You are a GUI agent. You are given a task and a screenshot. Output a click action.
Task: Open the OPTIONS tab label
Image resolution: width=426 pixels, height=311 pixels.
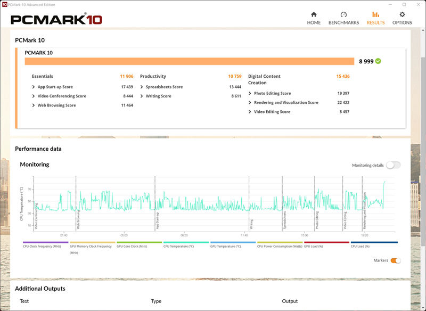[x=402, y=22]
